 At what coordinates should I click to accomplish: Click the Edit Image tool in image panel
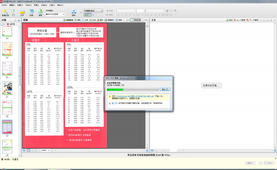pyautogui.click(x=68, y=20)
